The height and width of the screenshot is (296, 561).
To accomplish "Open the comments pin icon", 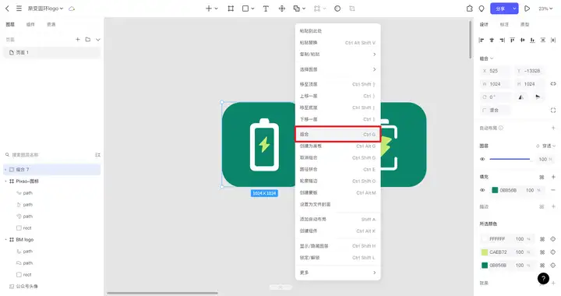I will (x=482, y=9).
